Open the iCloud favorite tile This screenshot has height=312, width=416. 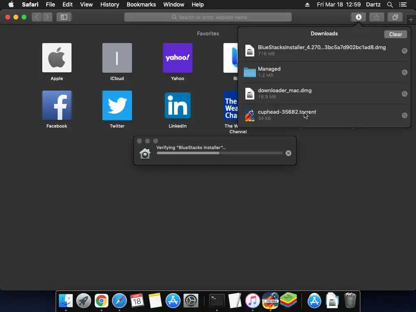click(117, 58)
